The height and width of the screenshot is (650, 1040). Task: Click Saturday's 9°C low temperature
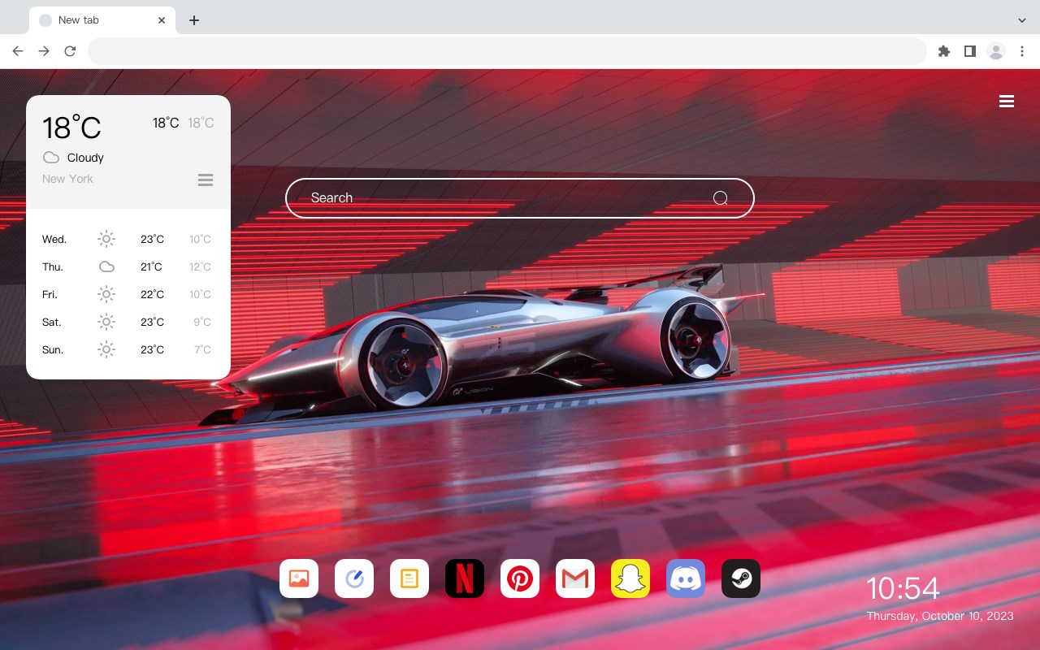coord(202,322)
